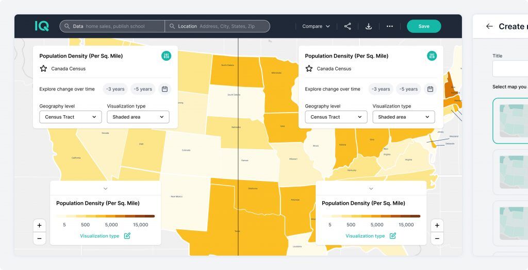Select the second map thumbnail
Viewport: 528px width, 270px height.
510,172
